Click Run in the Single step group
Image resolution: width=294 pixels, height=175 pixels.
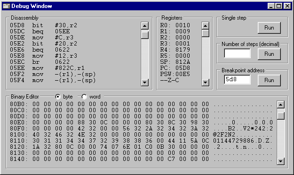coord(269,28)
